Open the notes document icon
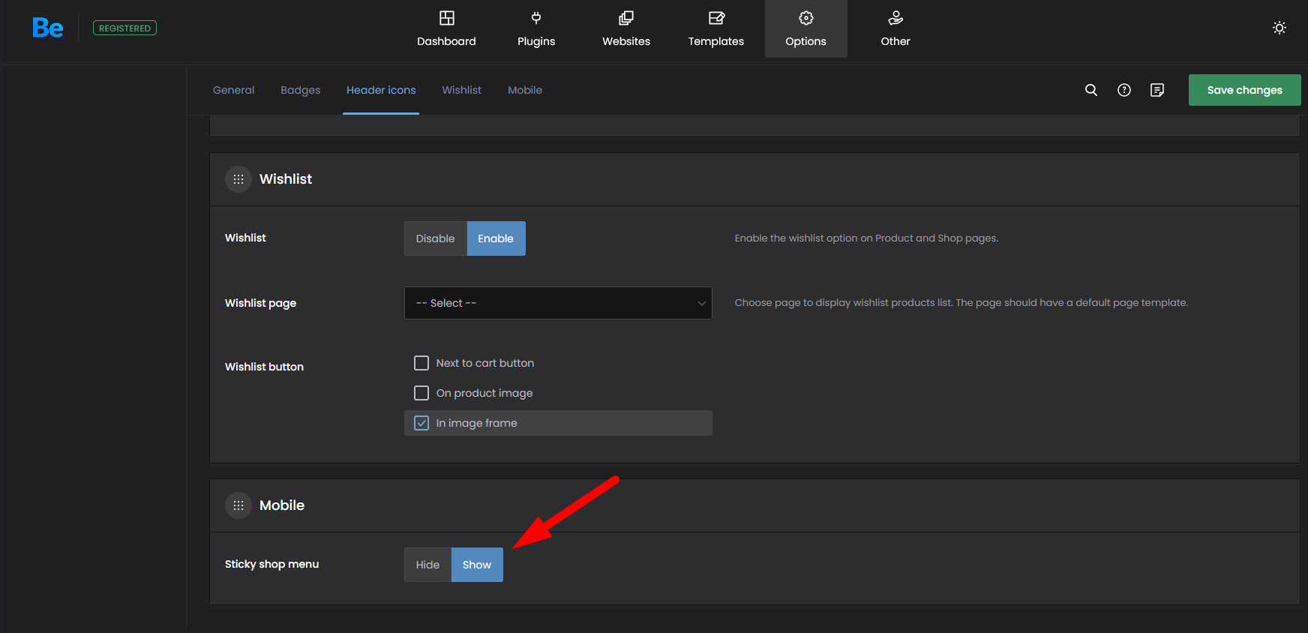This screenshot has height=633, width=1308. pos(1157,90)
